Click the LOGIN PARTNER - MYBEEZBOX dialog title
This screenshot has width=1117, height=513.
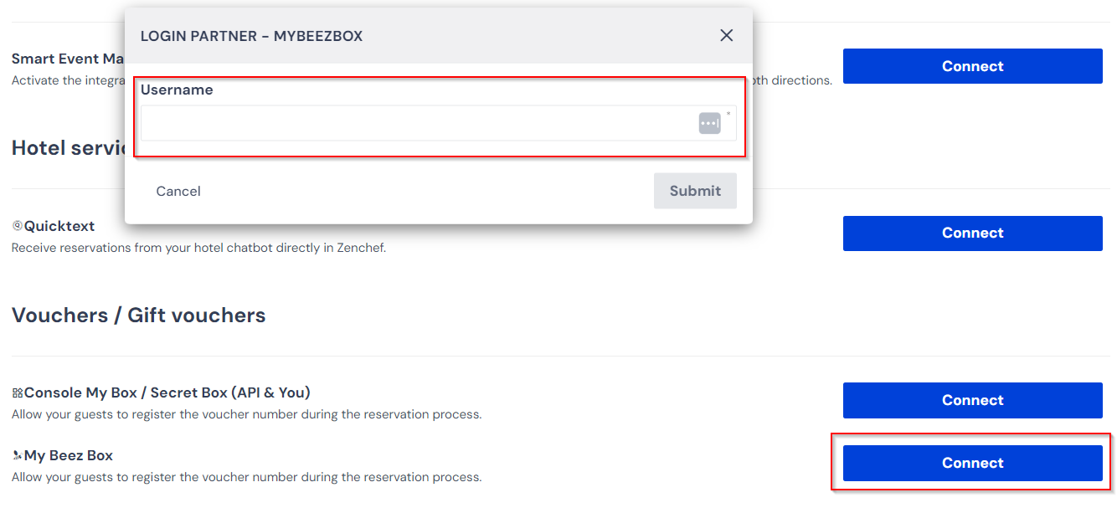[251, 36]
